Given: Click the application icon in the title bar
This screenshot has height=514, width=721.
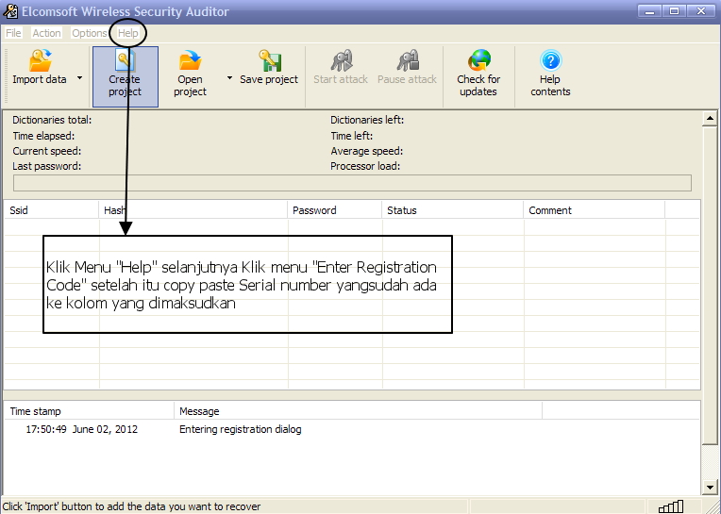Looking at the screenshot, I should (10, 11).
